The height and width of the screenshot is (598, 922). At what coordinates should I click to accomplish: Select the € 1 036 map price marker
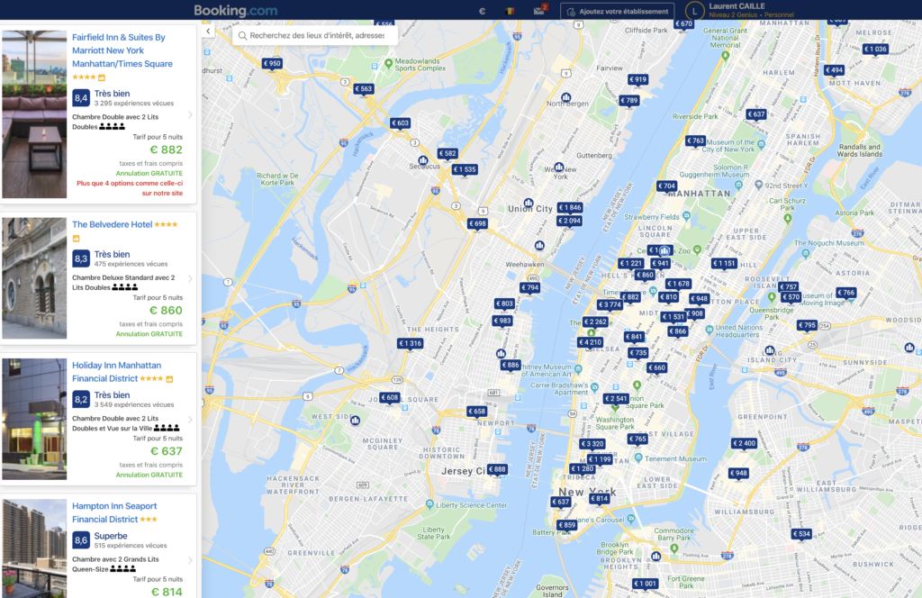coord(875,50)
